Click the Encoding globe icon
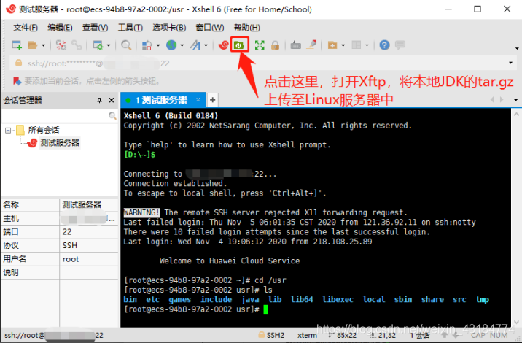 point(171,45)
